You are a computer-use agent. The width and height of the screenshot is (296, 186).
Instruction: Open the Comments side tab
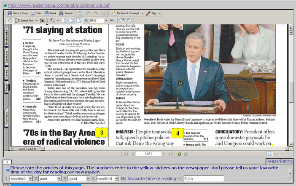pyautogui.click(x=6, y=118)
